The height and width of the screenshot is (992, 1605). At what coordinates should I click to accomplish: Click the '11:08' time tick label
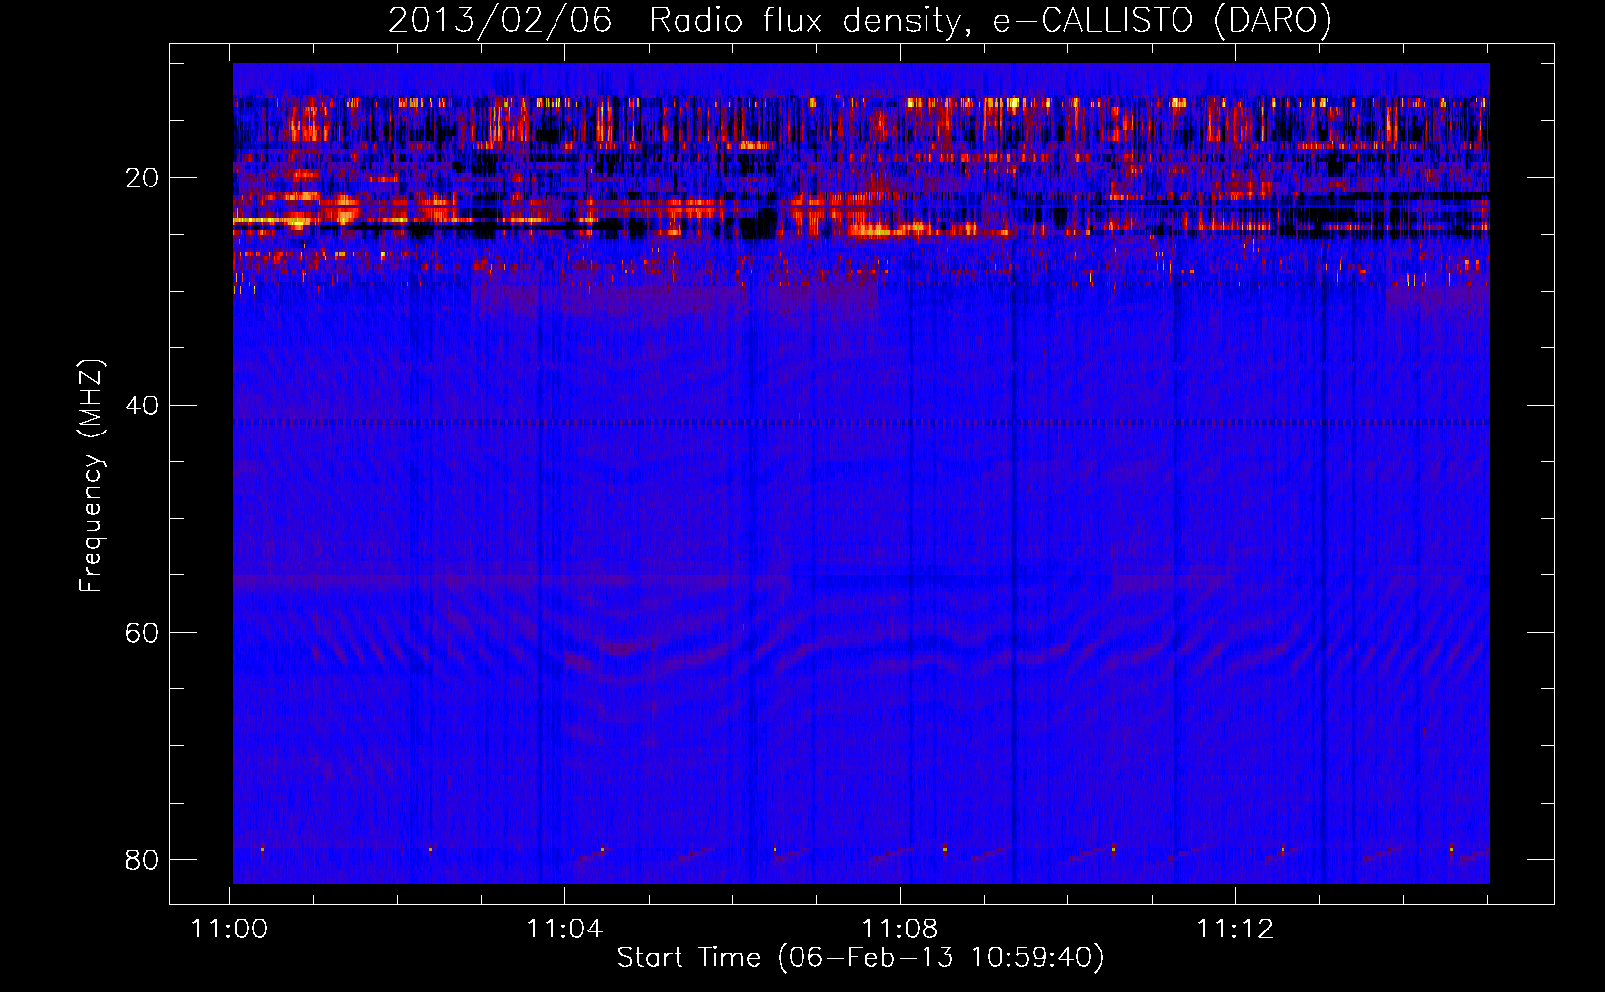(900, 930)
